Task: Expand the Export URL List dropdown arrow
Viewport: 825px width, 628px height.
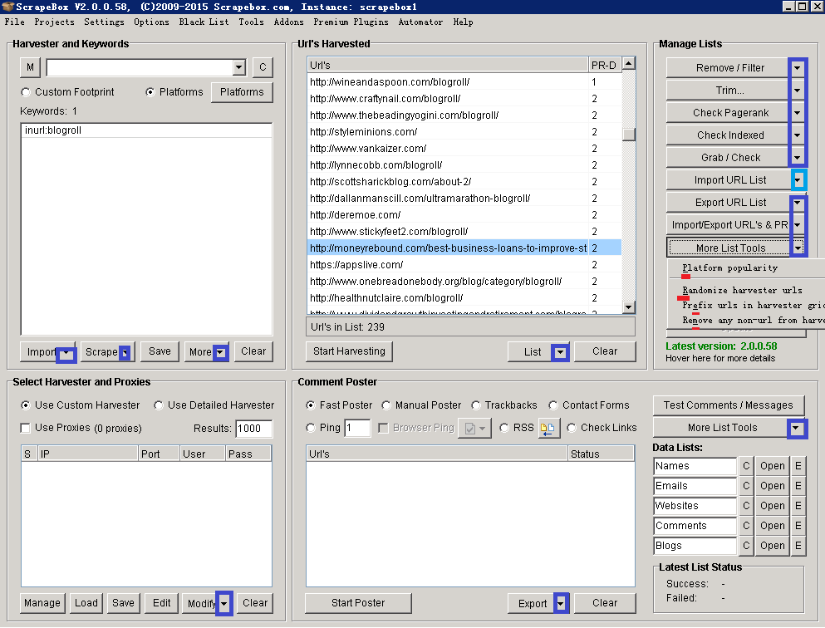Action: click(x=798, y=203)
